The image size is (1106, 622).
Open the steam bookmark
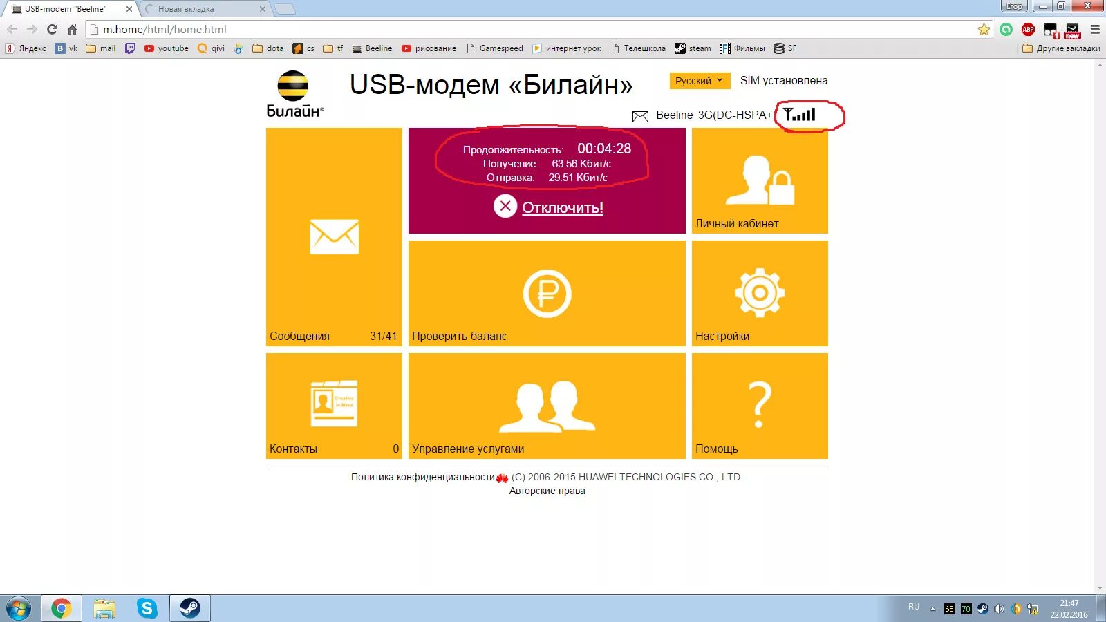[x=693, y=48]
